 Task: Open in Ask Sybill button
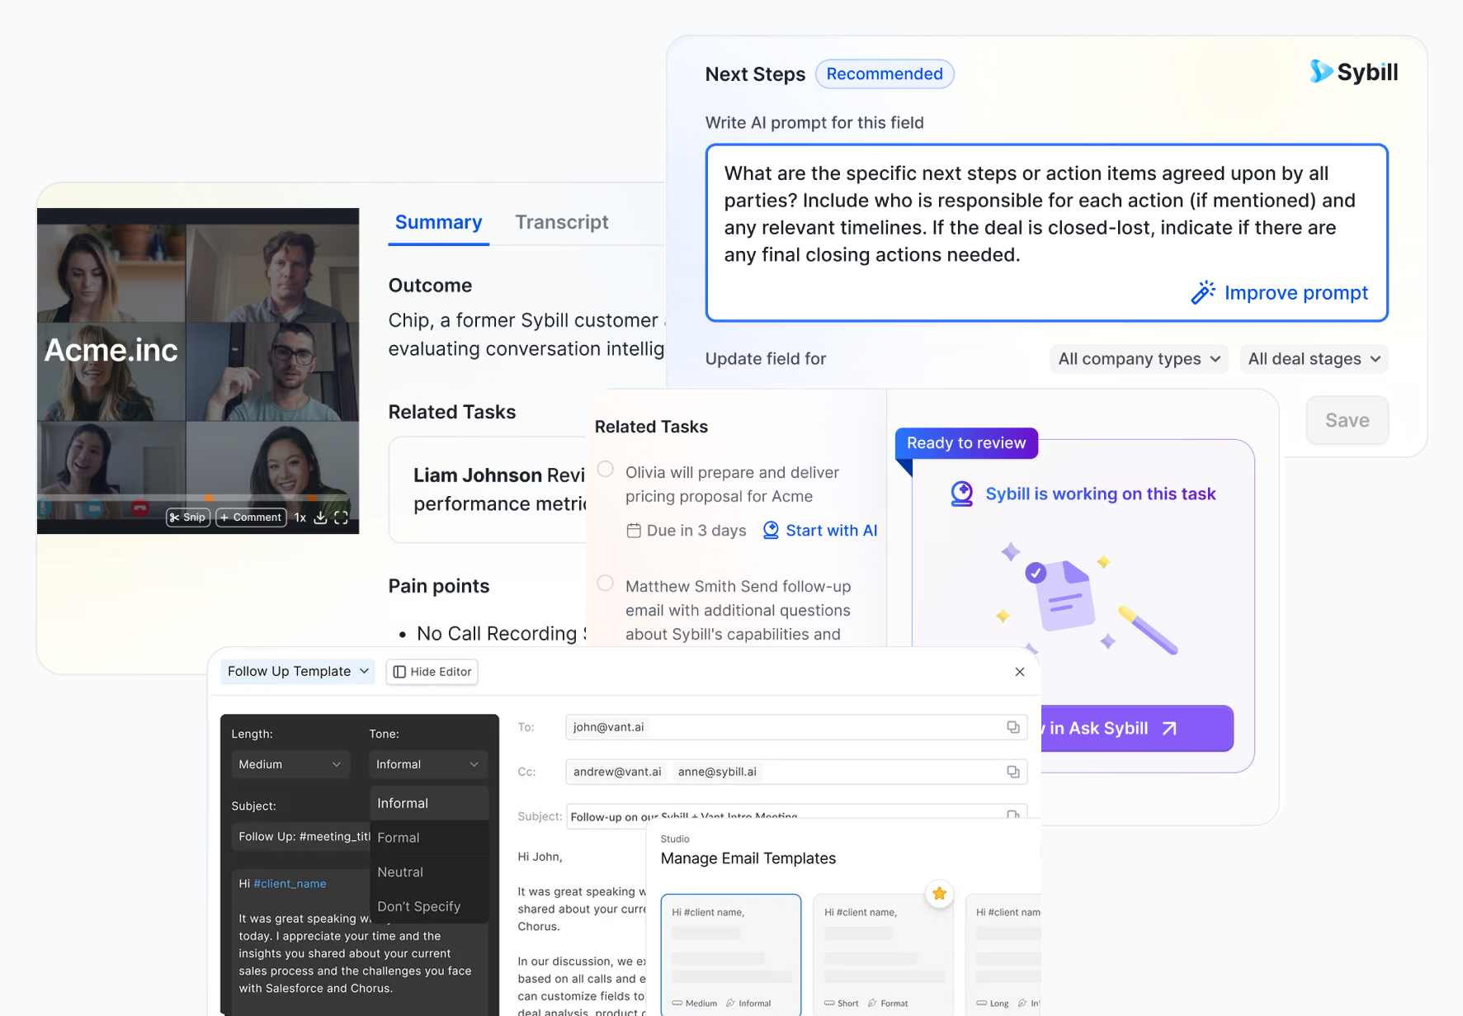pos(1137,728)
